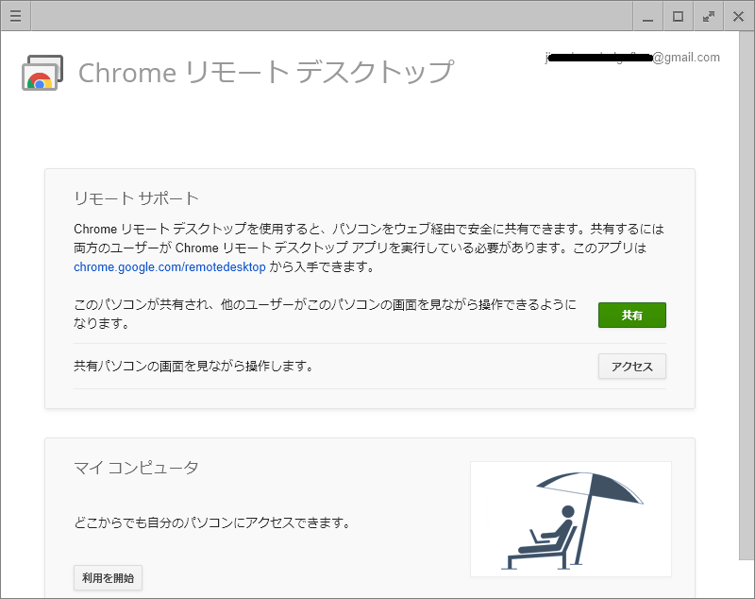Open the chrome.google.com/remotedesktop link

tap(170, 267)
